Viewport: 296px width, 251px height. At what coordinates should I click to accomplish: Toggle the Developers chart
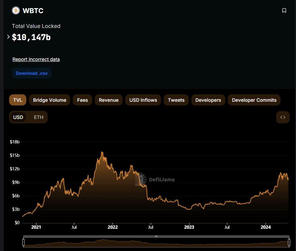[208, 100]
